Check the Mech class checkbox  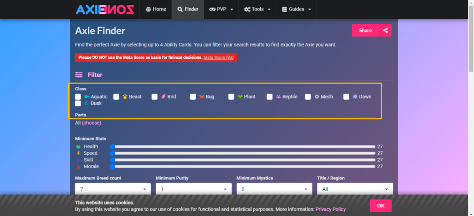point(308,97)
